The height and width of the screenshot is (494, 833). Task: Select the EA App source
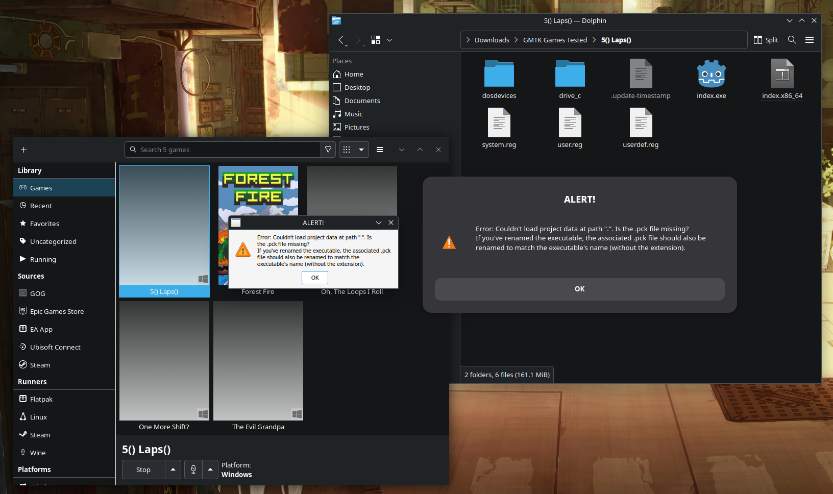click(x=64, y=329)
